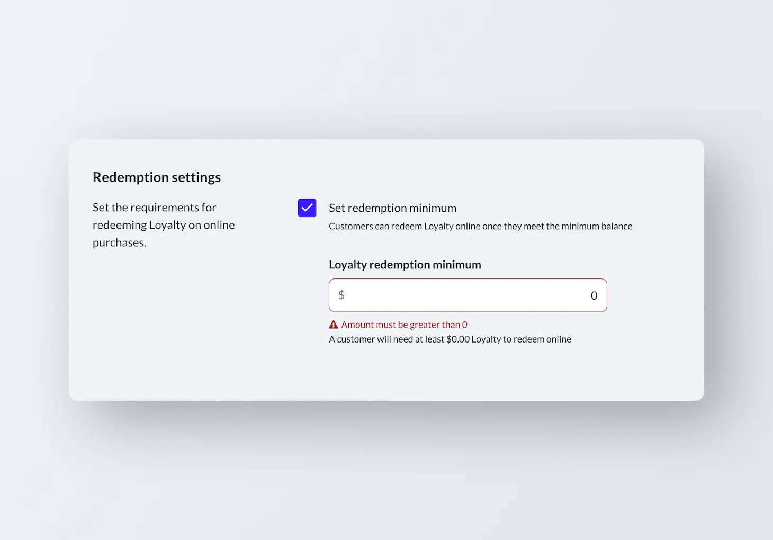The height and width of the screenshot is (540, 773).
Task: Click the red warning triangle icon
Action: [334, 325]
